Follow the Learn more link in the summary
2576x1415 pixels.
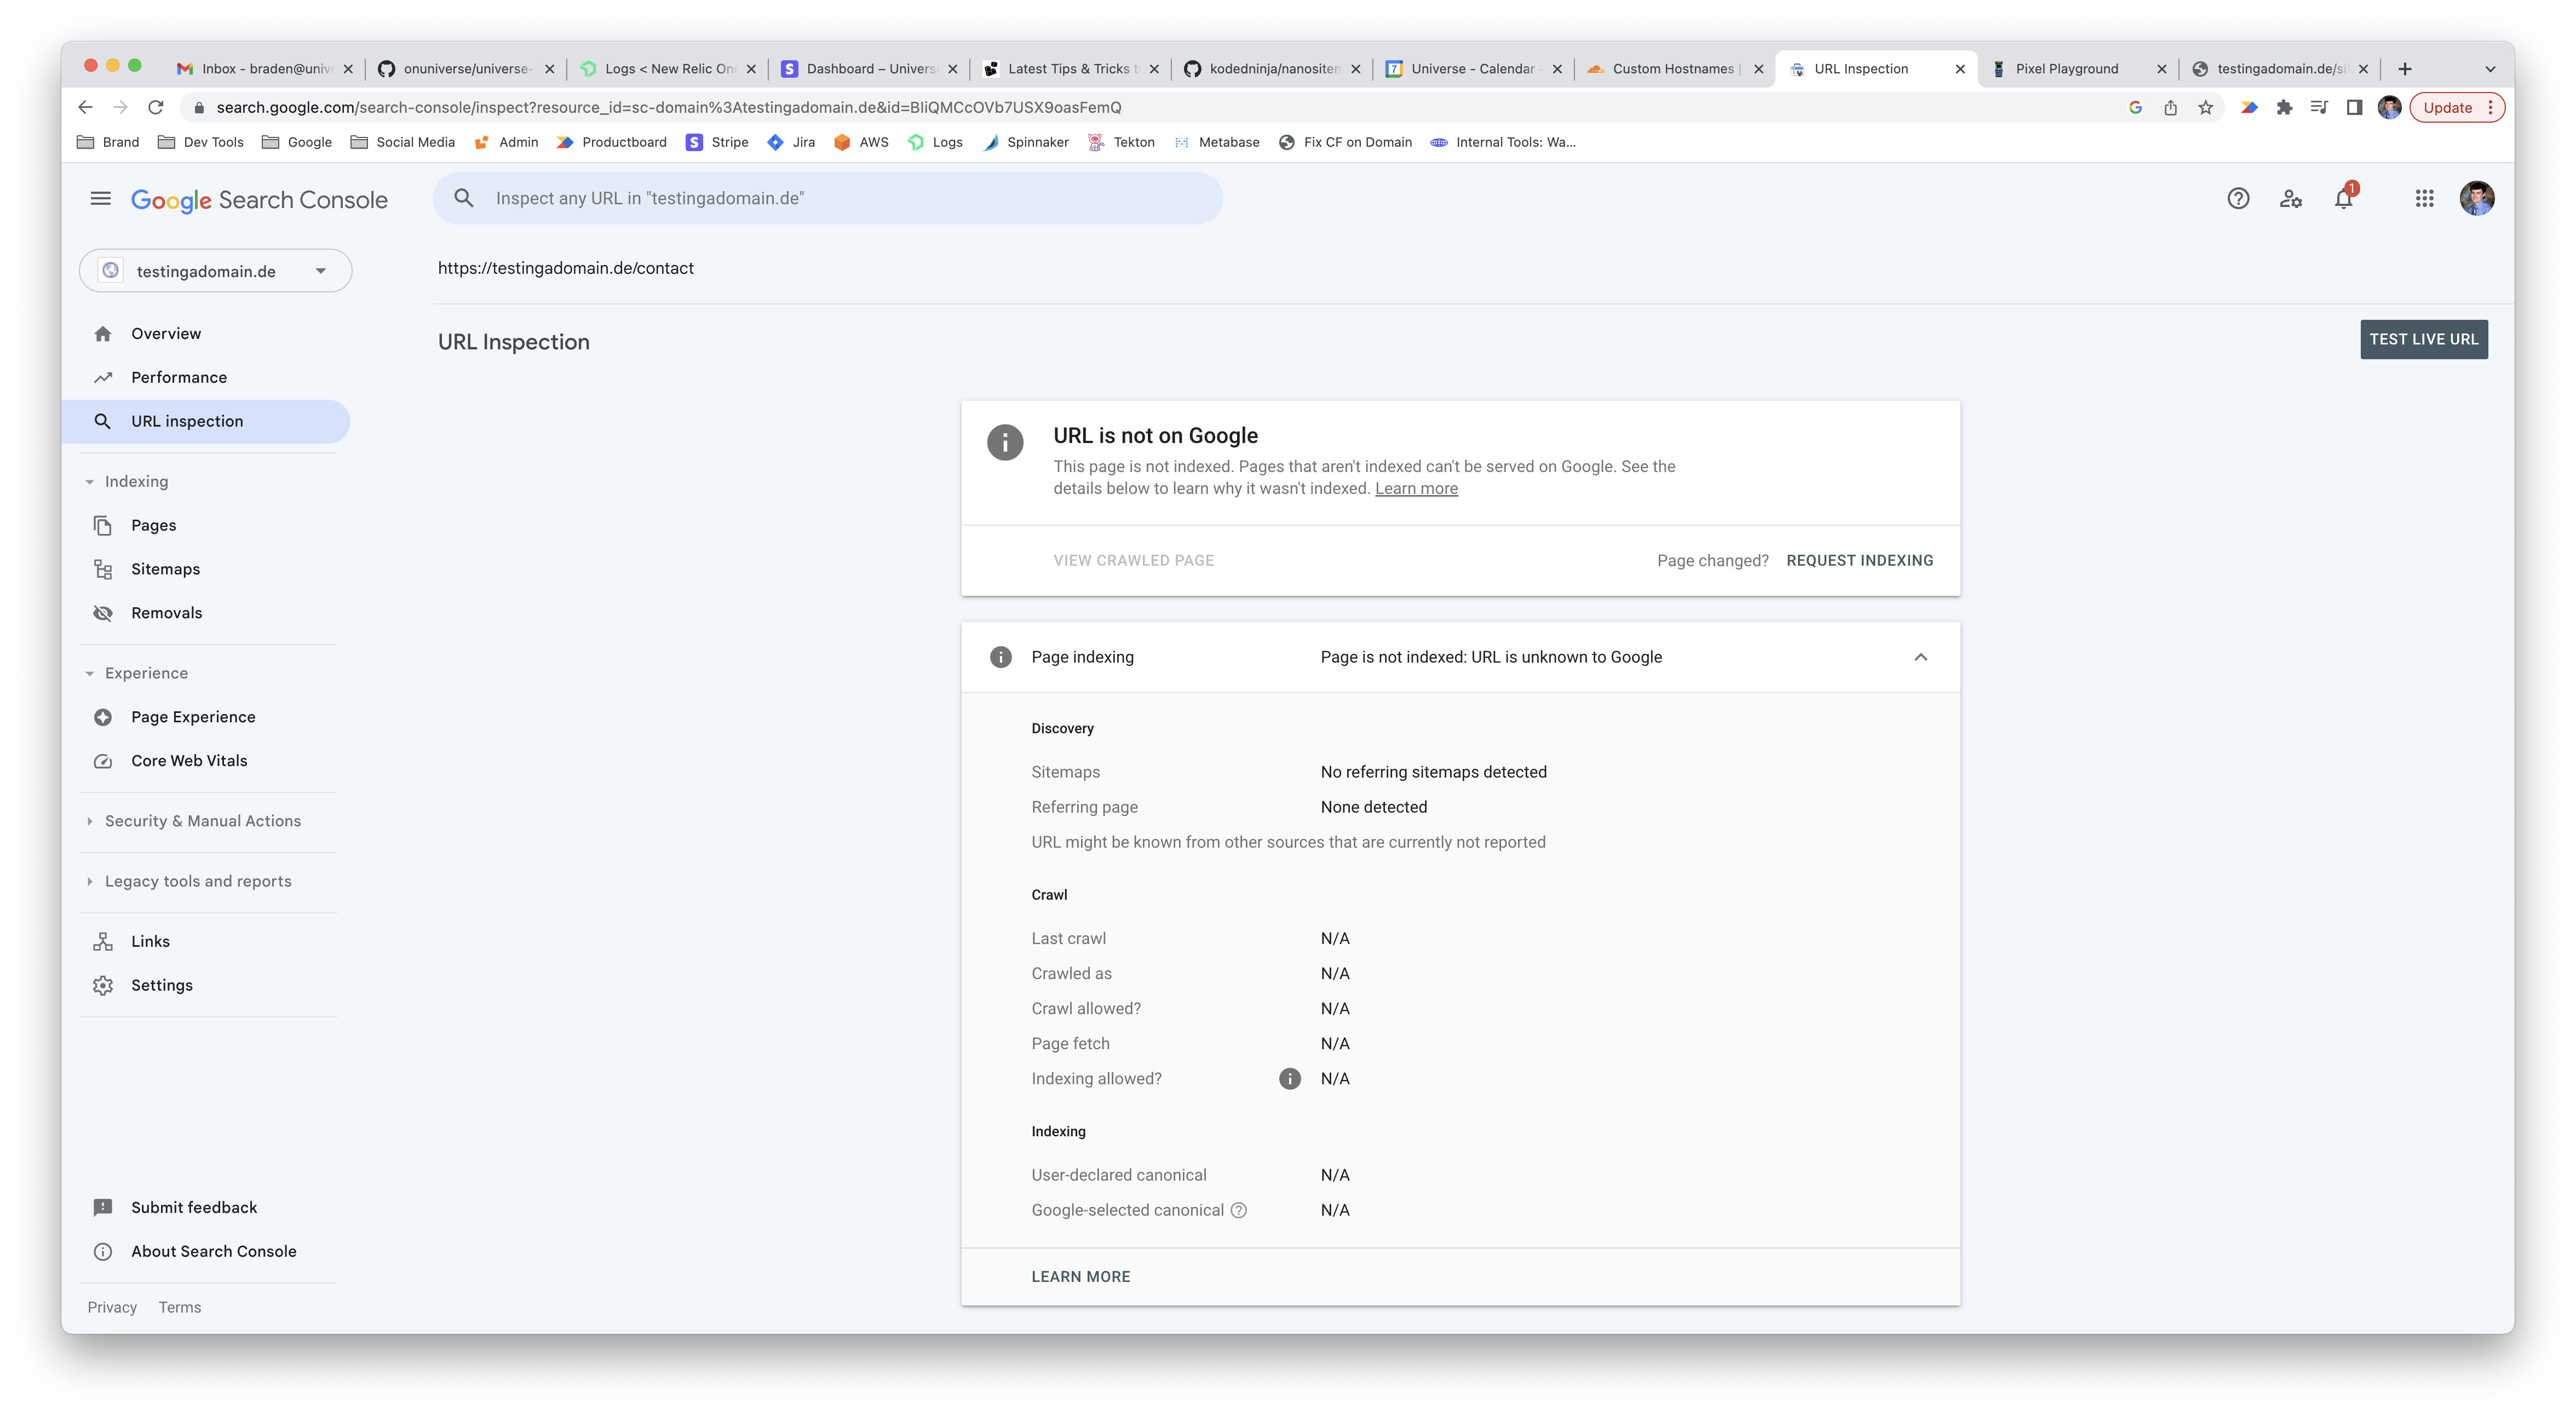tap(1416, 489)
